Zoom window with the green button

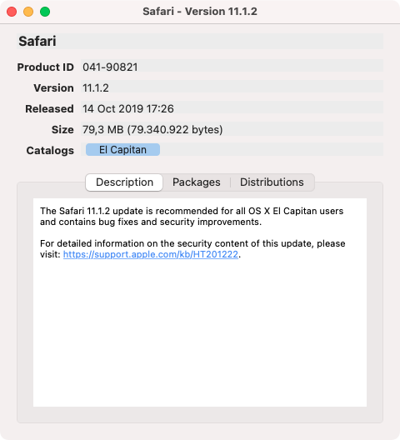pyautogui.click(x=45, y=12)
